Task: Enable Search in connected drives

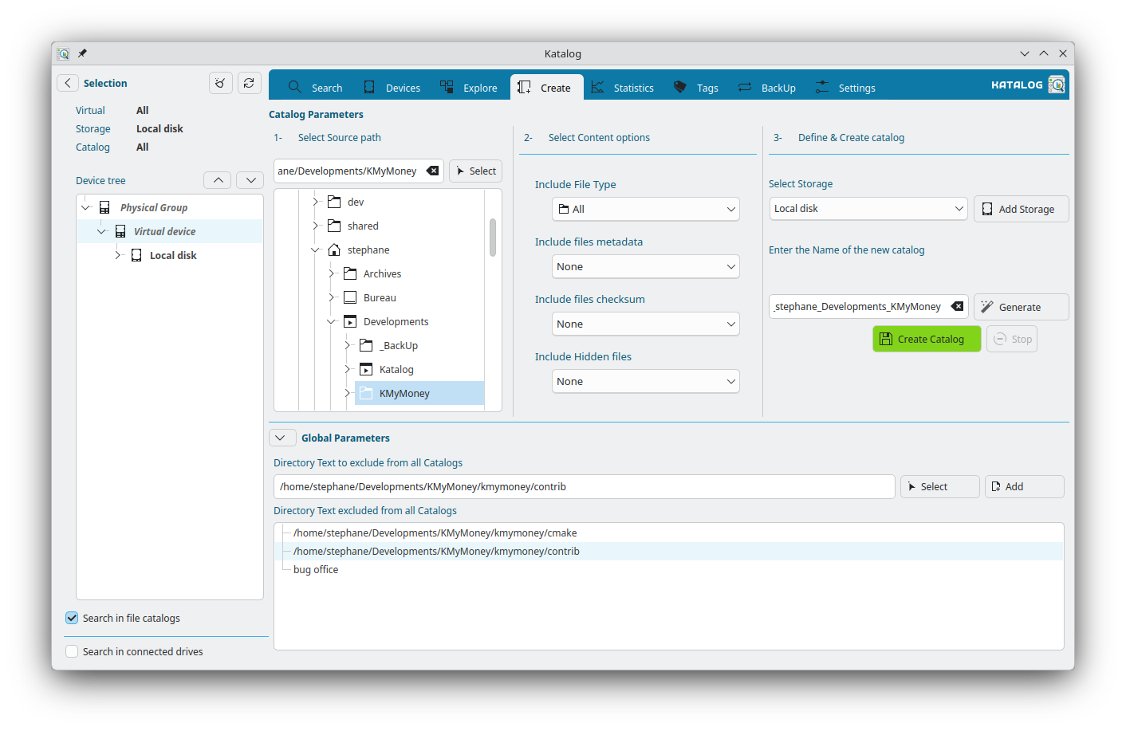Action: pos(72,650)
